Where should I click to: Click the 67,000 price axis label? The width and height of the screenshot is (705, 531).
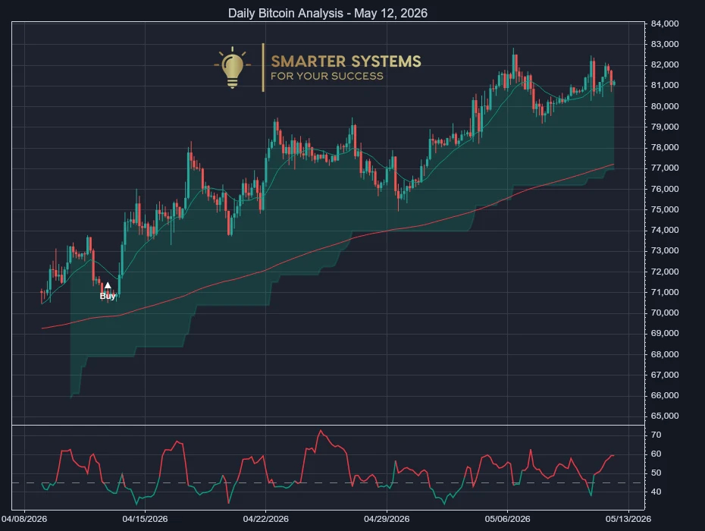click(x=665, y=375)
